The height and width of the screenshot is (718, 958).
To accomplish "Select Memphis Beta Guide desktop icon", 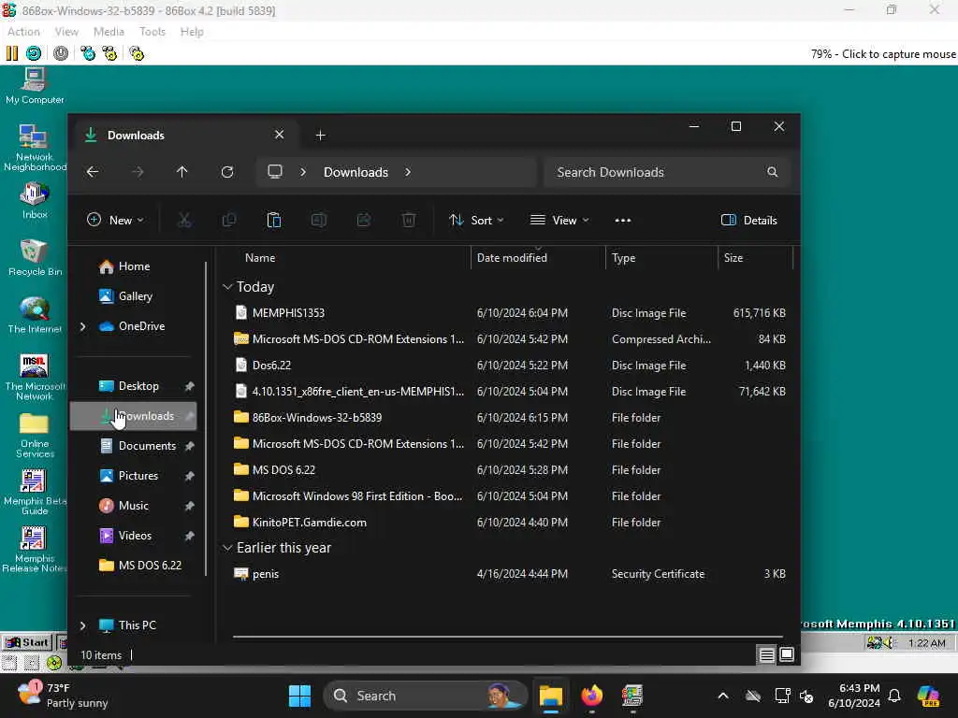I will (35, 492).
